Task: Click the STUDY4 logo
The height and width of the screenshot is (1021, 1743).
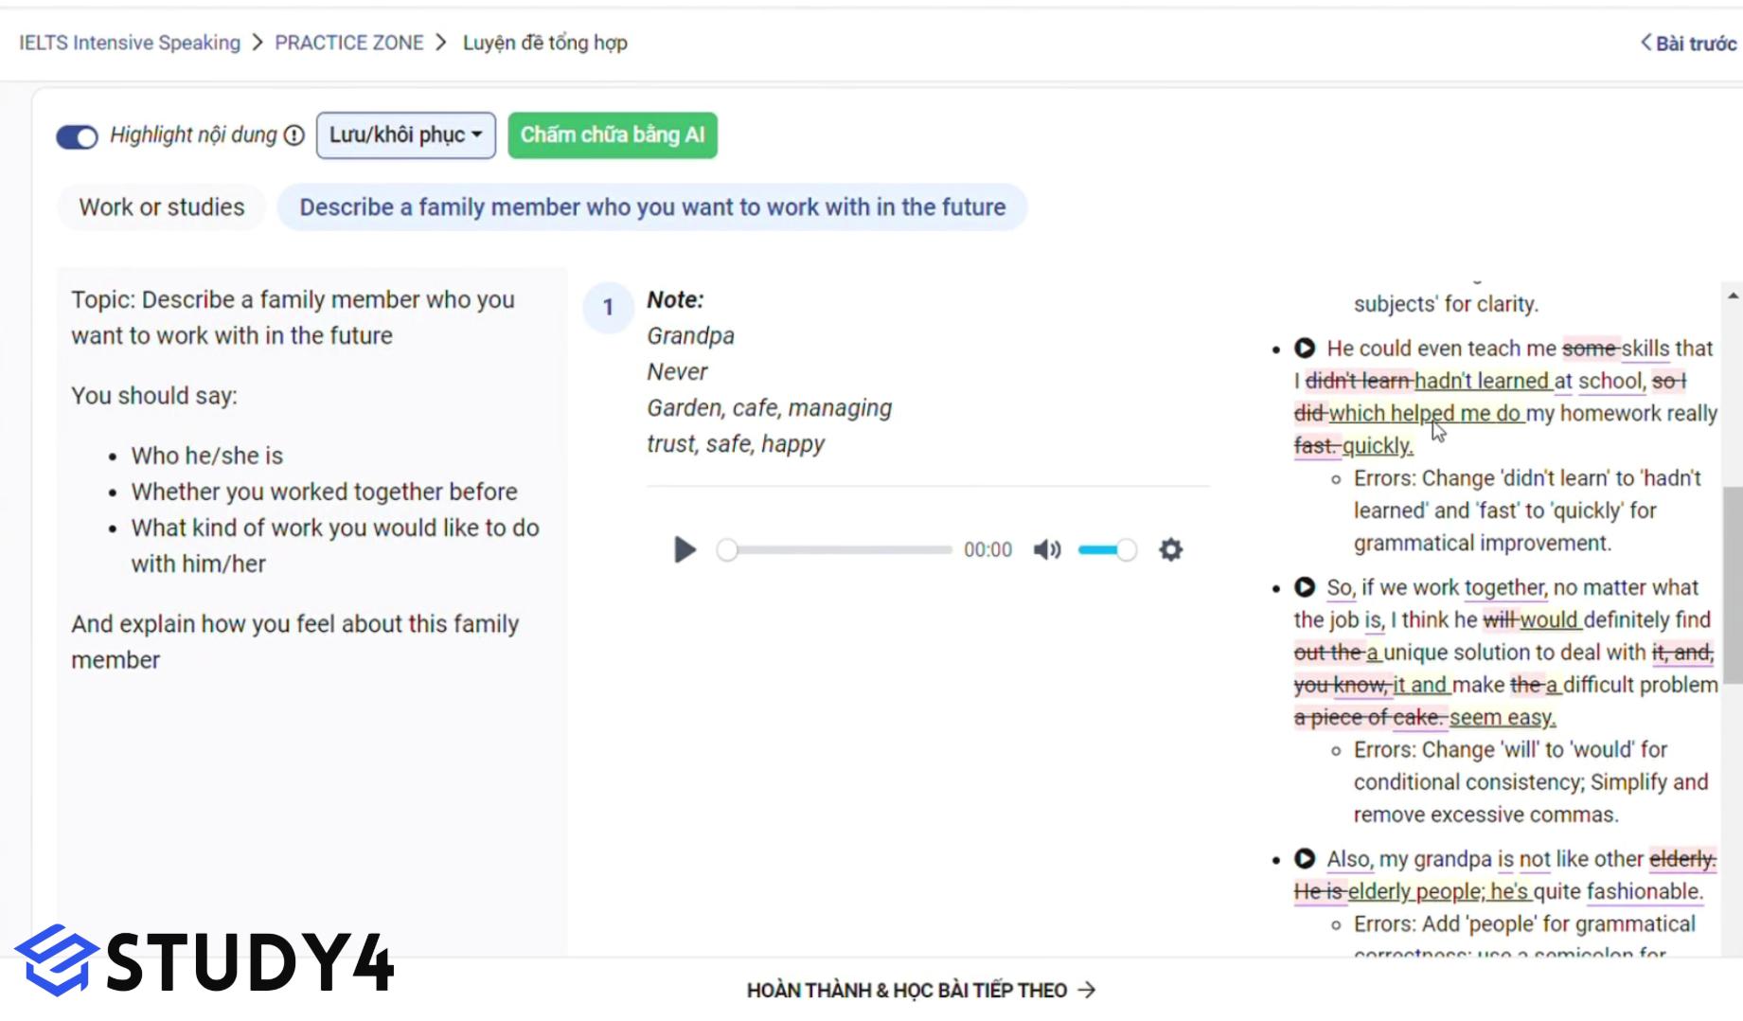Action: tap(204, 960)
